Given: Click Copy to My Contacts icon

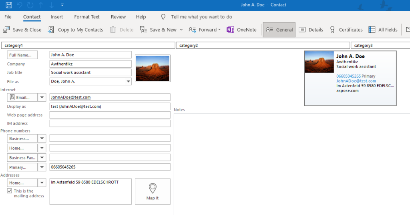Looking at the screenshot, I should pos(51,30).
